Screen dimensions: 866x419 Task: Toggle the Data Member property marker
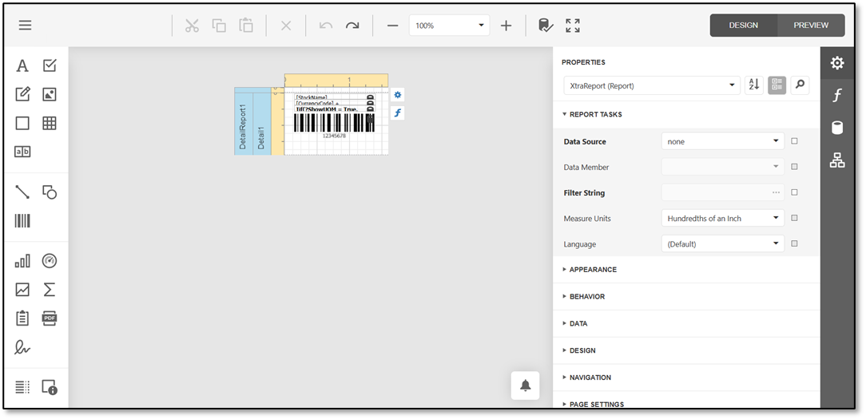(x=794, y=167)
